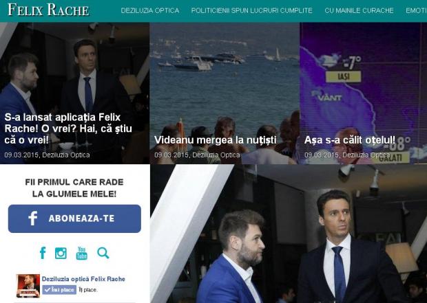The width and height of the screenshot is (427, 303).
Task: Open the Facebook icon link
Action: (43, 253)
